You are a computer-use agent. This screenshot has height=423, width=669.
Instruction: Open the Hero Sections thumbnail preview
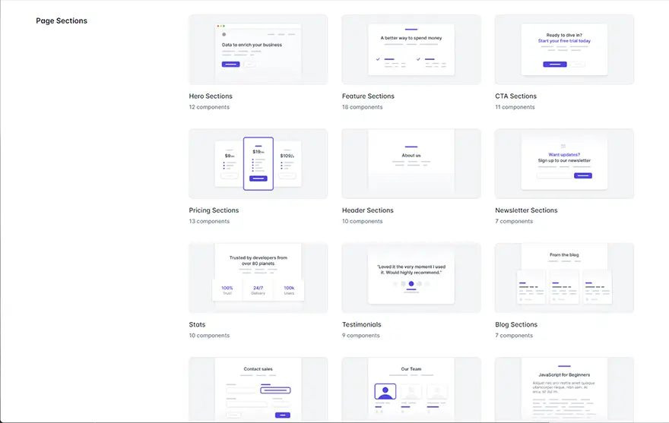(258, 50)
